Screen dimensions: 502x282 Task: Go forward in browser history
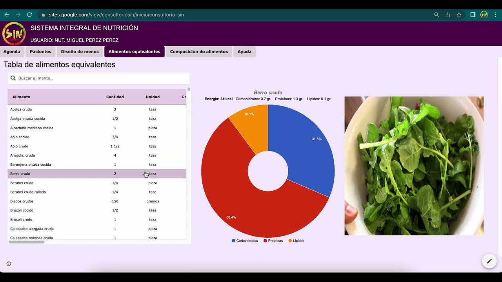pos(18,14)
